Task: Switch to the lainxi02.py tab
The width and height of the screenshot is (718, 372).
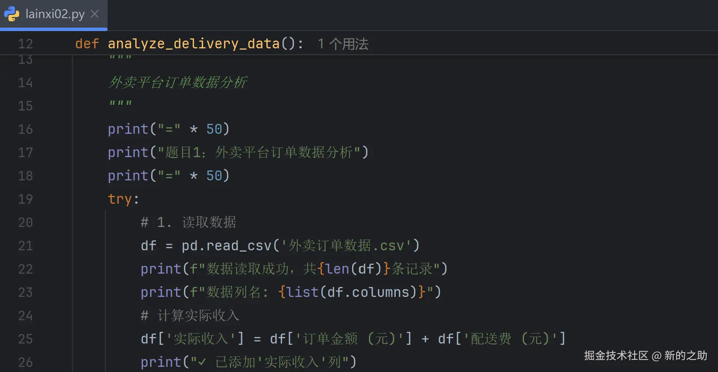Action: [54, 14]
